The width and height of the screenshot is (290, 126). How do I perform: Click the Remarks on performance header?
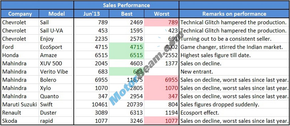tap(234, 14)
